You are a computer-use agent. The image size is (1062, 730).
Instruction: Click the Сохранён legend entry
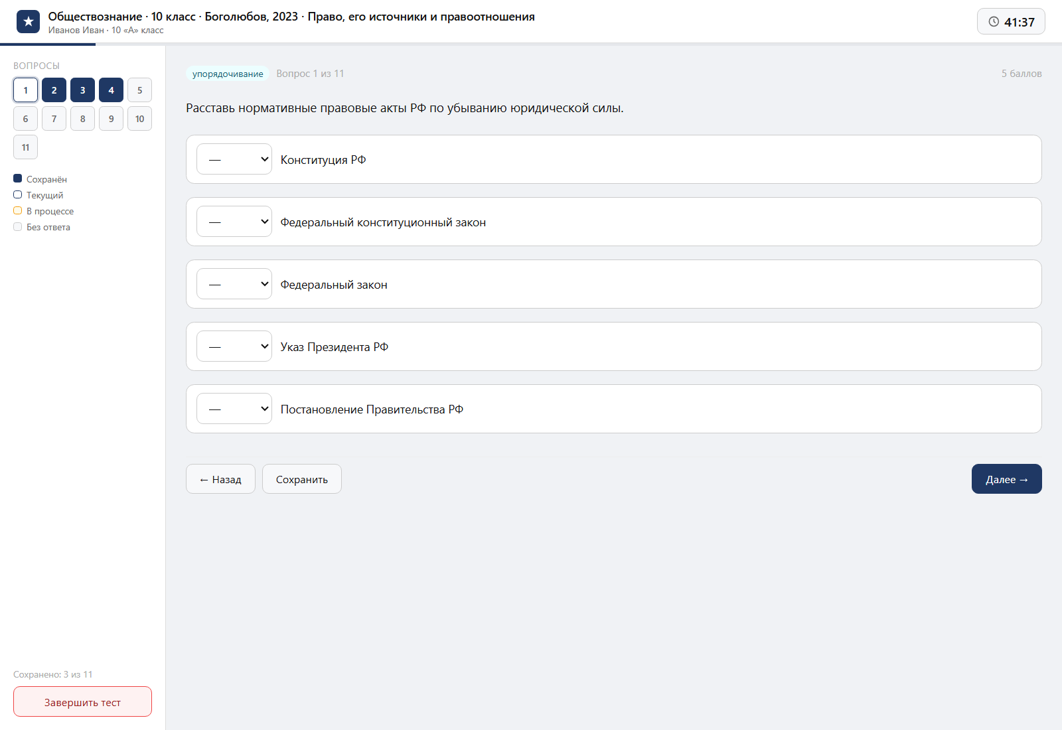(40, 179)
